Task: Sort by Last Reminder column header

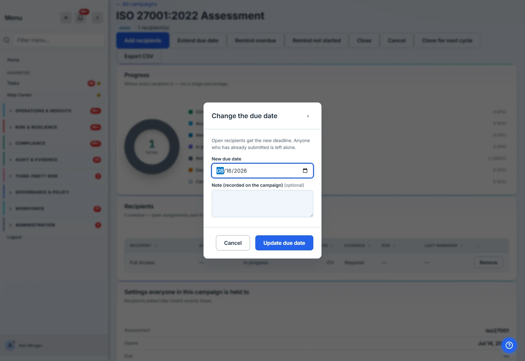Action: pos(443,245)
